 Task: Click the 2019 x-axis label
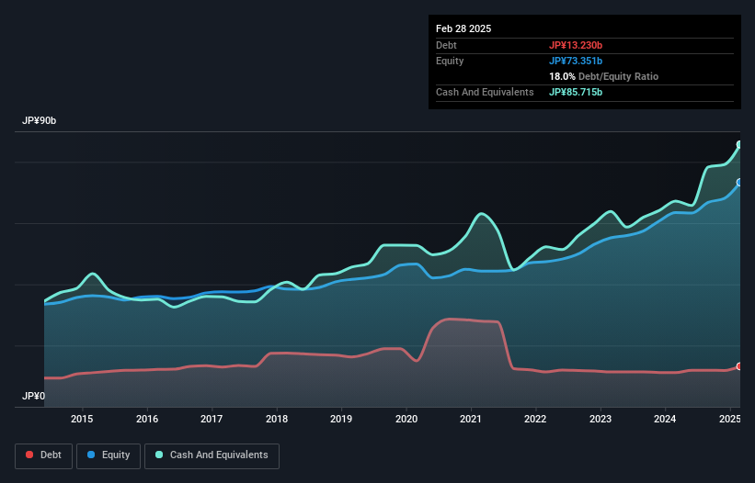point(341,419)
